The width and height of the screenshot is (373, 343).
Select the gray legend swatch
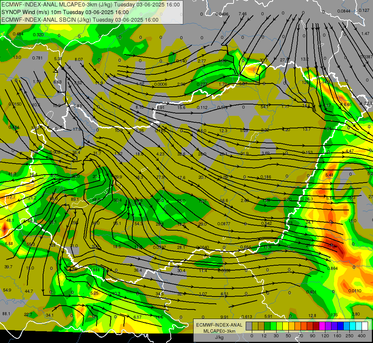click(x=249, y=326)
